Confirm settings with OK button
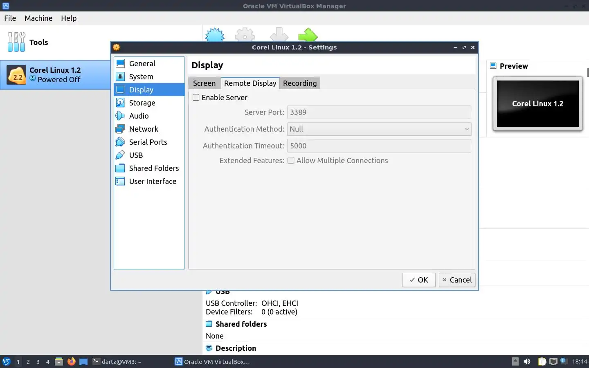Image resolution: width=589 pixels, height=368 pixels. (418, 280)
